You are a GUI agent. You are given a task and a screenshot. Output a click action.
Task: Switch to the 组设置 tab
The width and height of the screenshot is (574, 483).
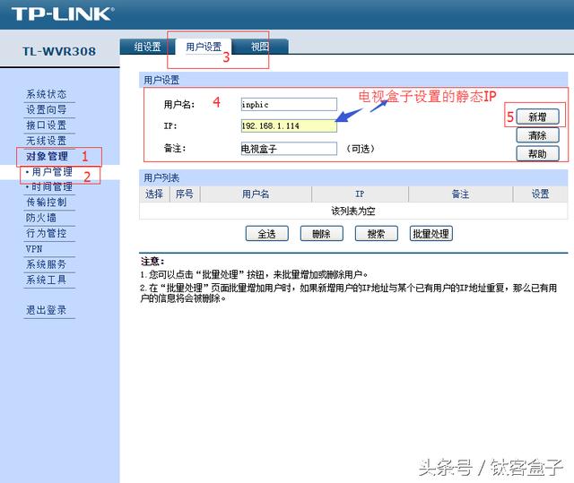click(147, 47)
